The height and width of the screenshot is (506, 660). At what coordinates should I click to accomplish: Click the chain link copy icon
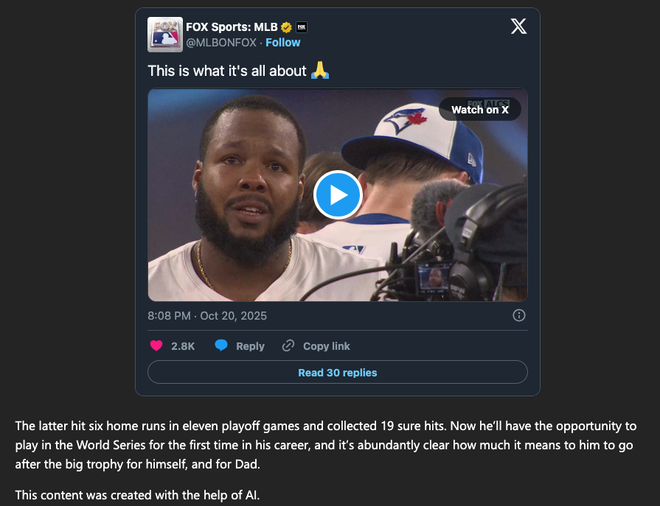(x=288, y=345)
